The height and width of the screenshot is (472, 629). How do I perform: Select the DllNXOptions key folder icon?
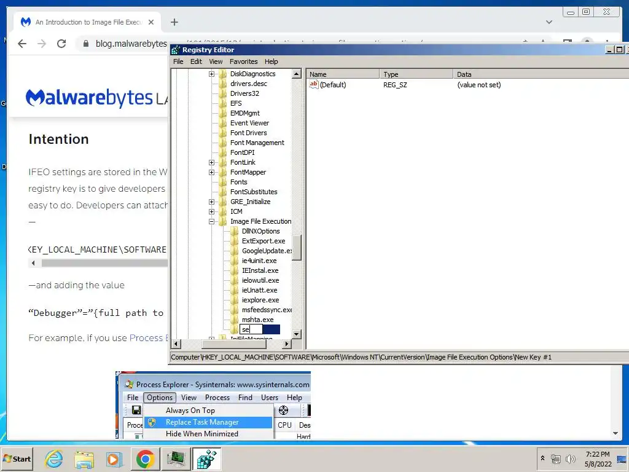point(234,231)
